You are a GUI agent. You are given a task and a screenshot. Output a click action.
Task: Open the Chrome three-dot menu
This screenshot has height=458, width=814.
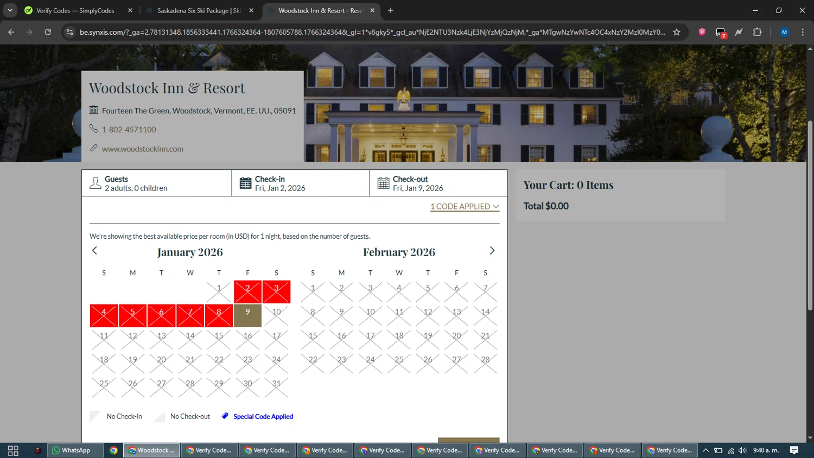point(803,32)
